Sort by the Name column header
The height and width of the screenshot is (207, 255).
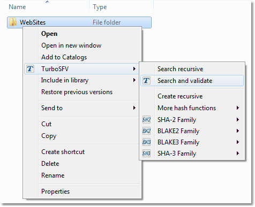click(x=17, y=7)
